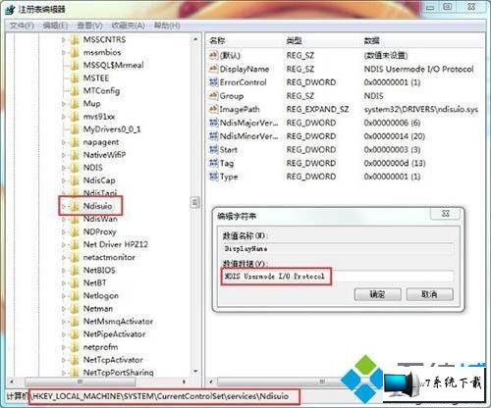This screenshot has width=491, height=408.
Task: Click the value data input field
Action: point(338,277)
